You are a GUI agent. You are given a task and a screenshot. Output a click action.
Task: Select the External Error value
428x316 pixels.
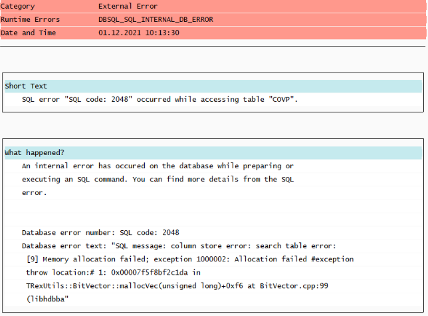pos(128,6)
